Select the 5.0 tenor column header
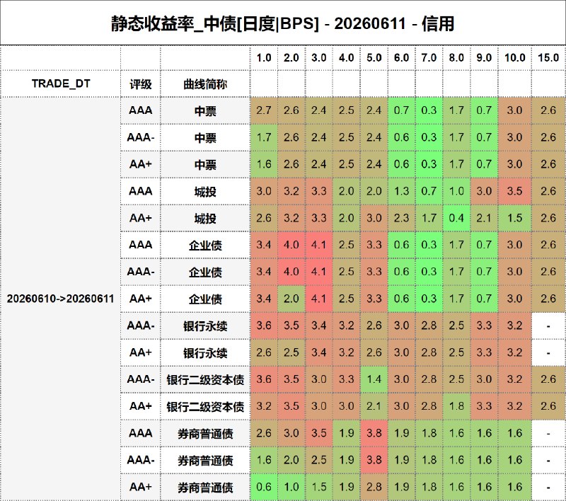This screenshot has height=501, width=566. click(x=374, y=58)
